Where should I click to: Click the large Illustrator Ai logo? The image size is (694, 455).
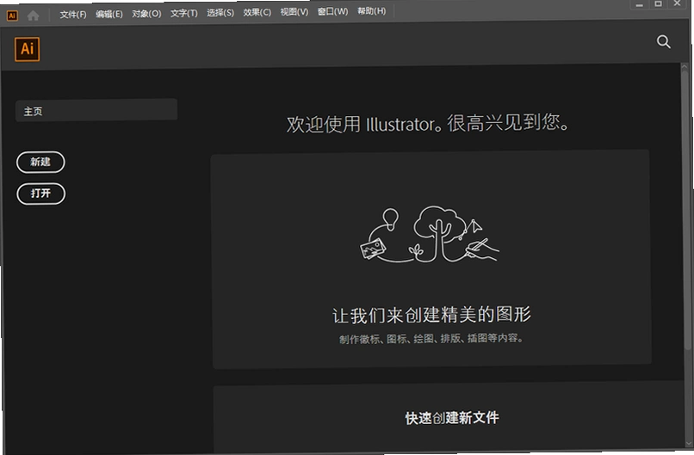pyautogui.click(x=27, y=49)
